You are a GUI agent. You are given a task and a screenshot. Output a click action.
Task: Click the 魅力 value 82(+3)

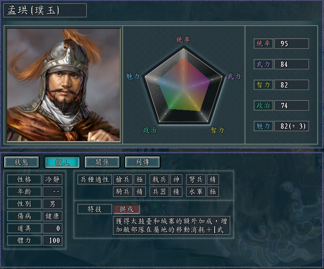tap(291, 126)
